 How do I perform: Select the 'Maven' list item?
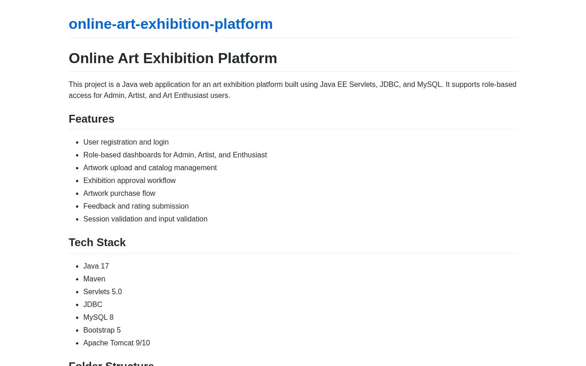pos(94,279)
